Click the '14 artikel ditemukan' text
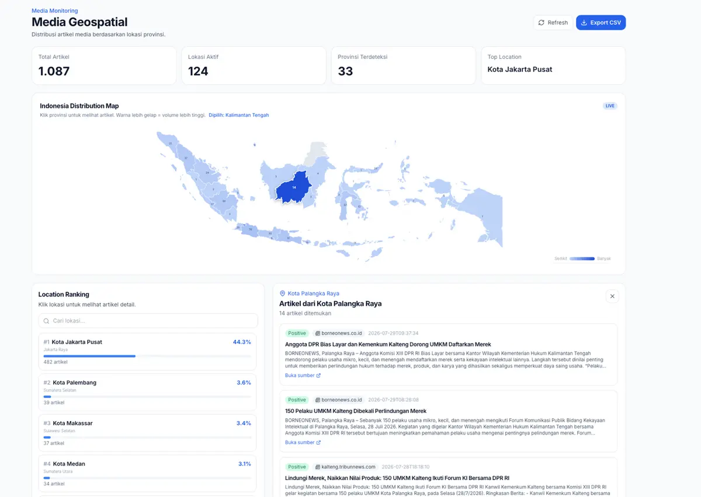701x497 pixels. click(x=305, y=313)
